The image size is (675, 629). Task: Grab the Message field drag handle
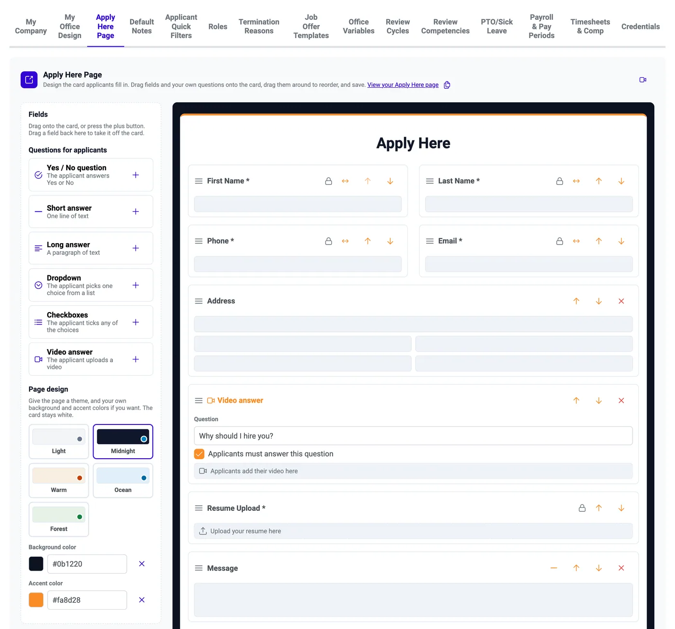[199, 568]
